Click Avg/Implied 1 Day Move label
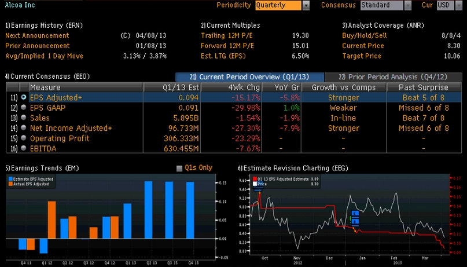The width and height of the screenshot is (467, 267). [x=45, y=56]
